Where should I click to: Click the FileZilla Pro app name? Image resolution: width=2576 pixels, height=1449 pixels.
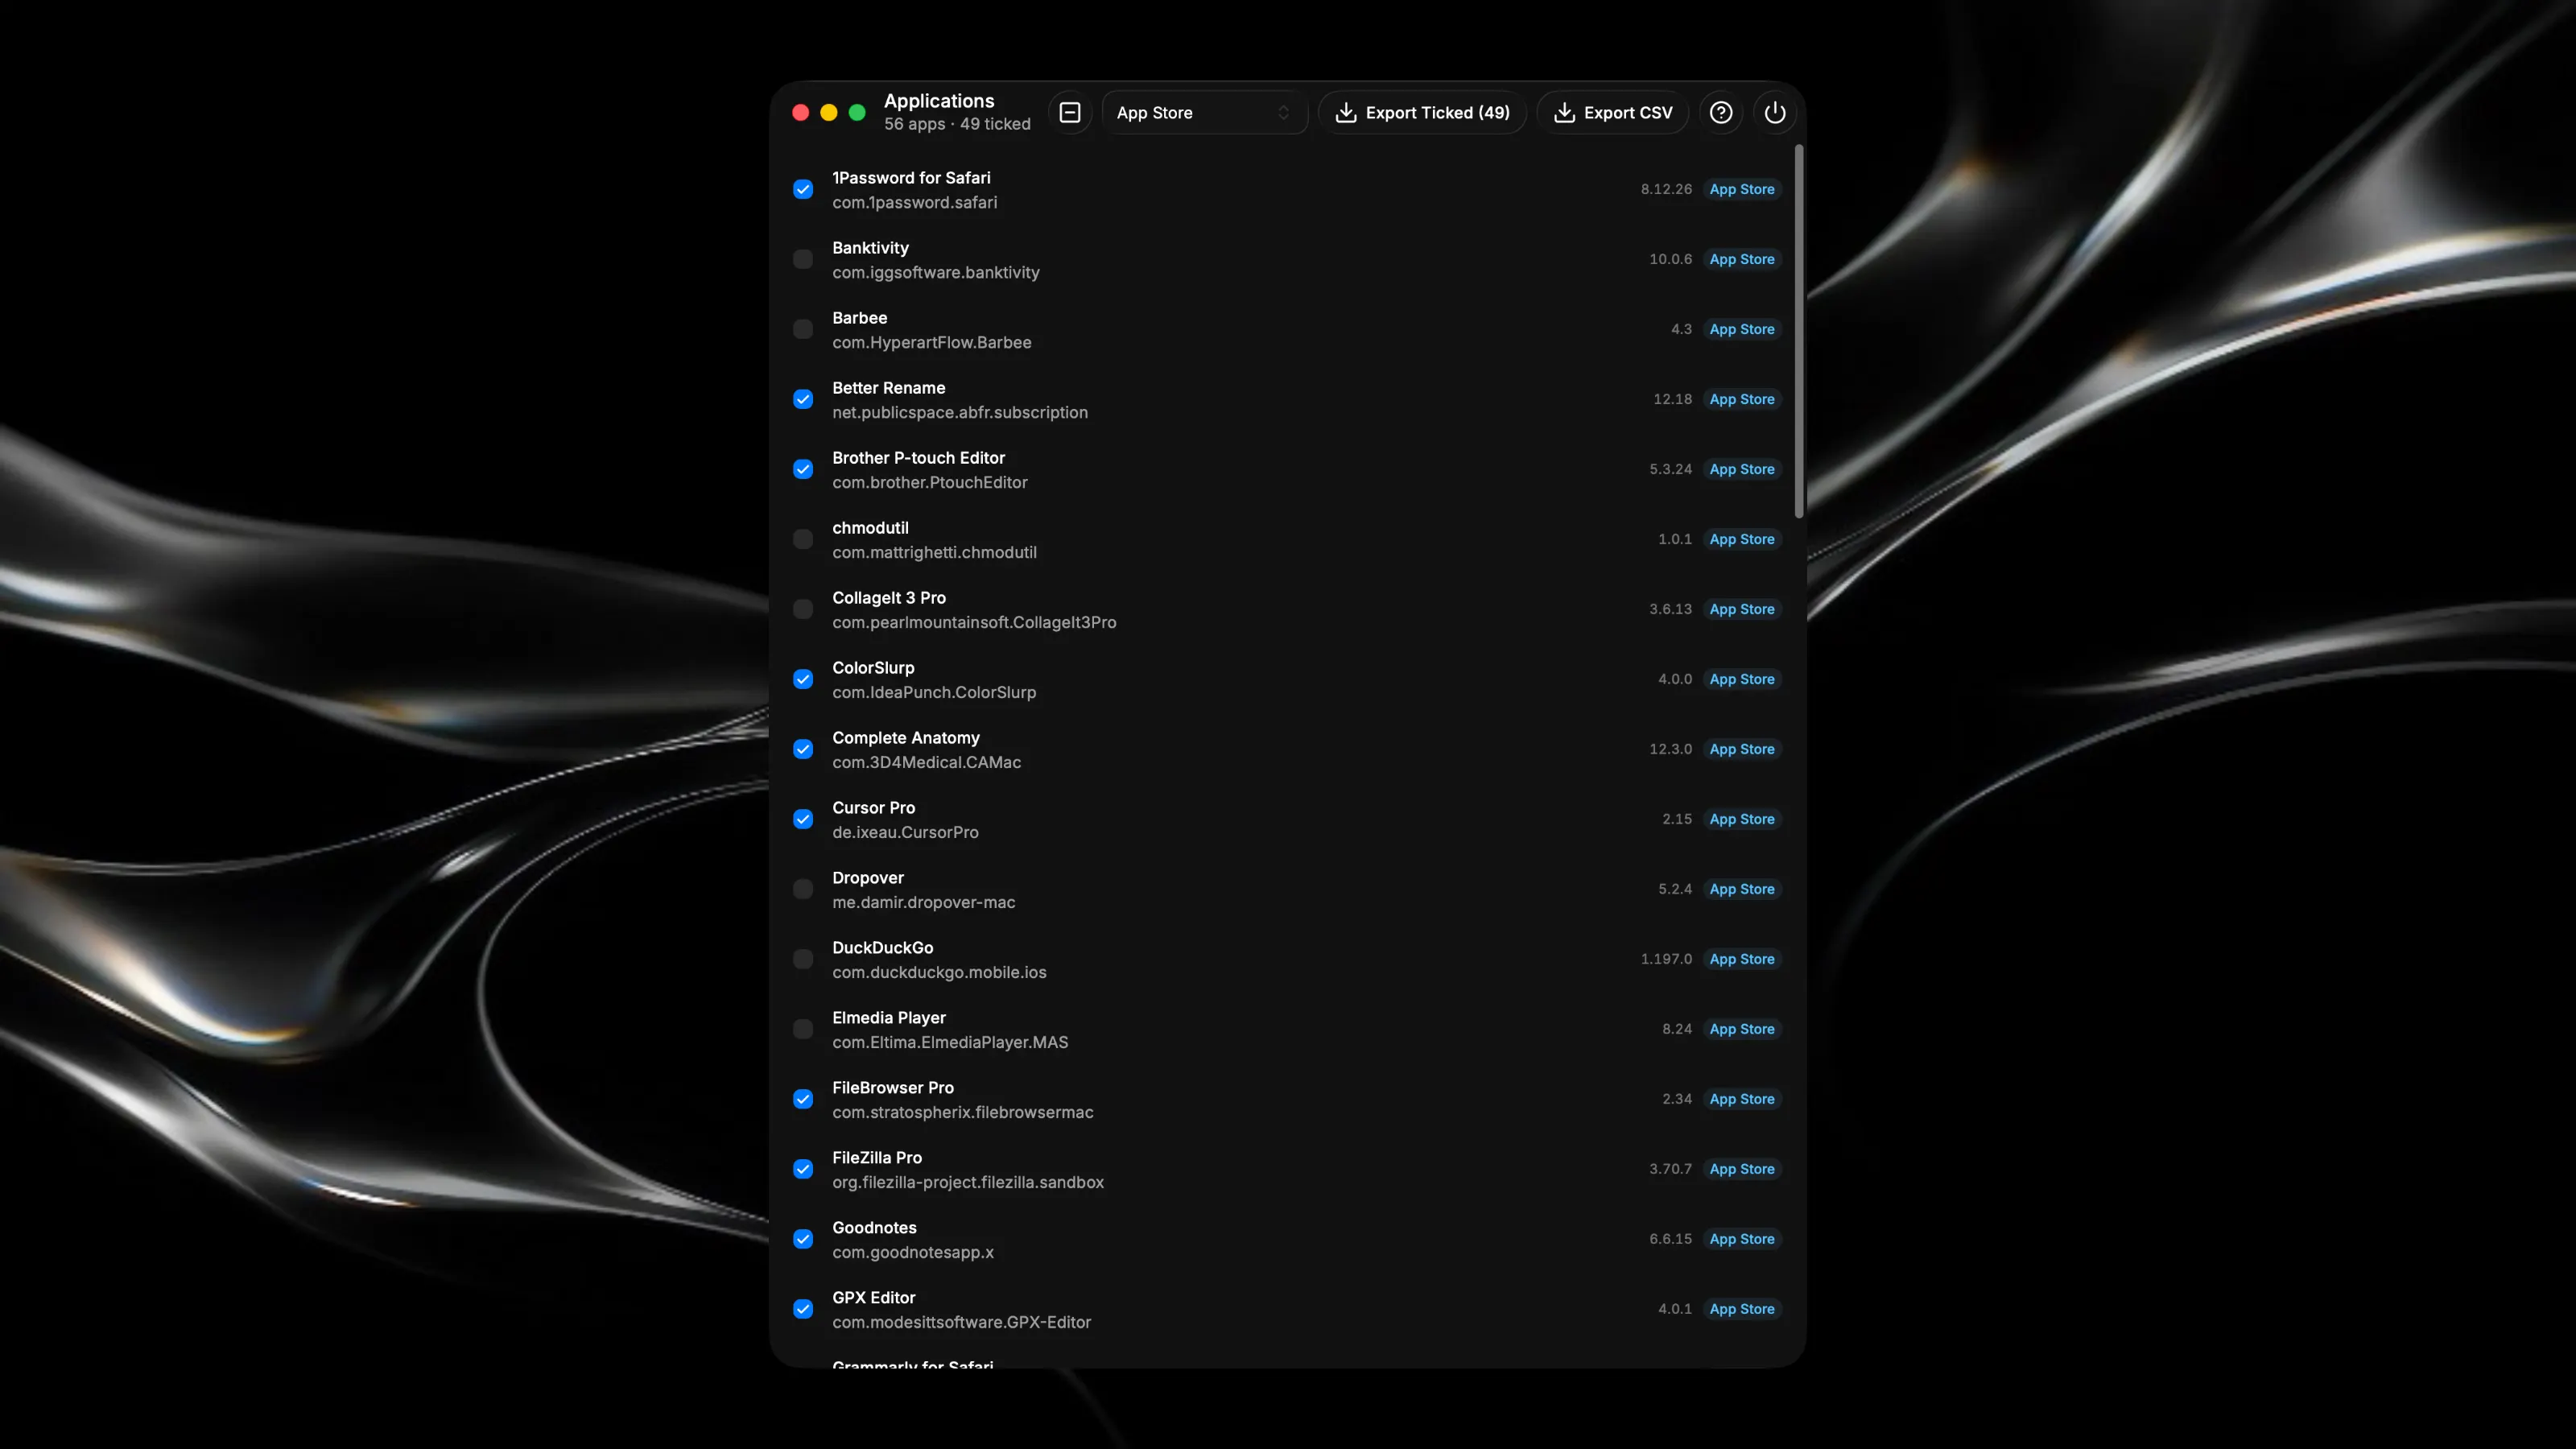pos(877,1157)
